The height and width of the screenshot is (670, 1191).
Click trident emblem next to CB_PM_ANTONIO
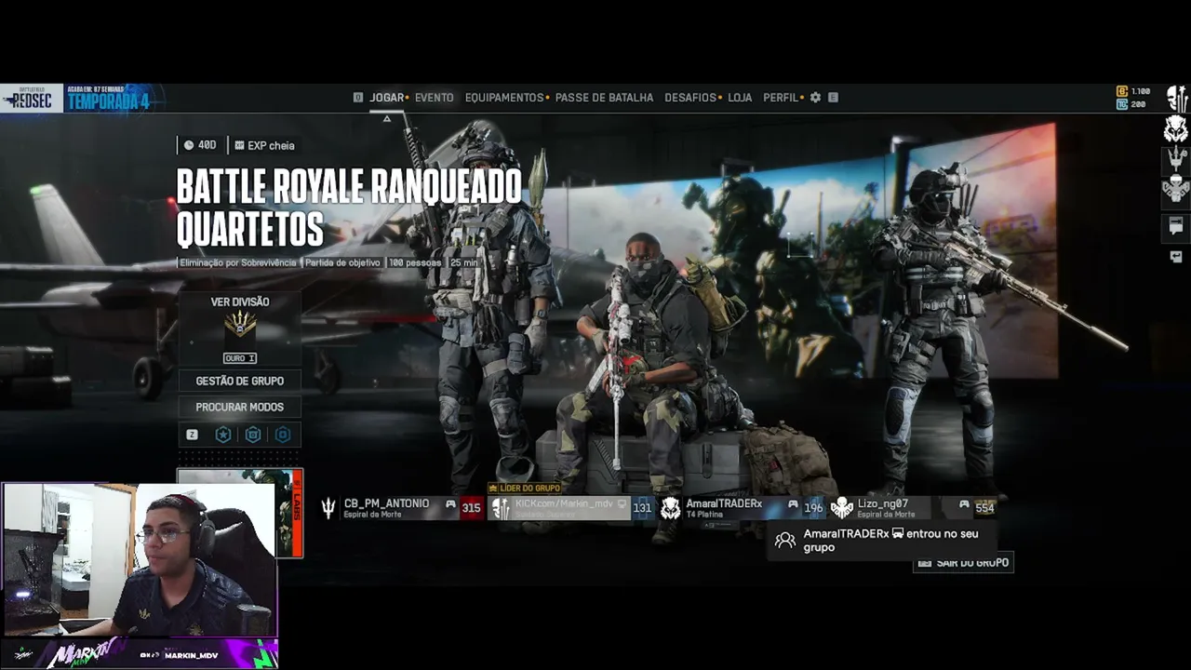point(328,508)
